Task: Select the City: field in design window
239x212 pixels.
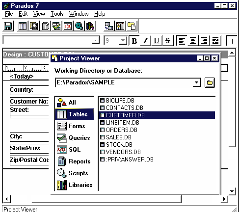Action: [29, 137]
